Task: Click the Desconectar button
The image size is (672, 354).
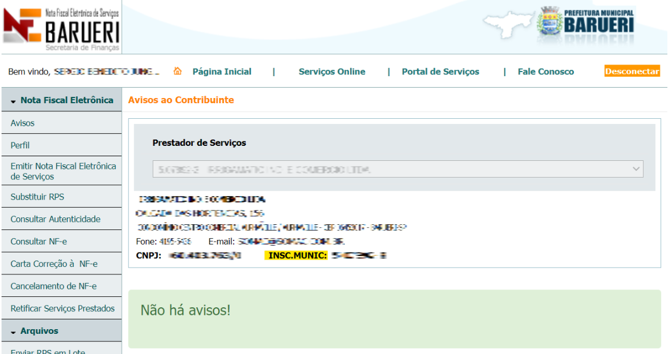Action: tap(632, 71)
